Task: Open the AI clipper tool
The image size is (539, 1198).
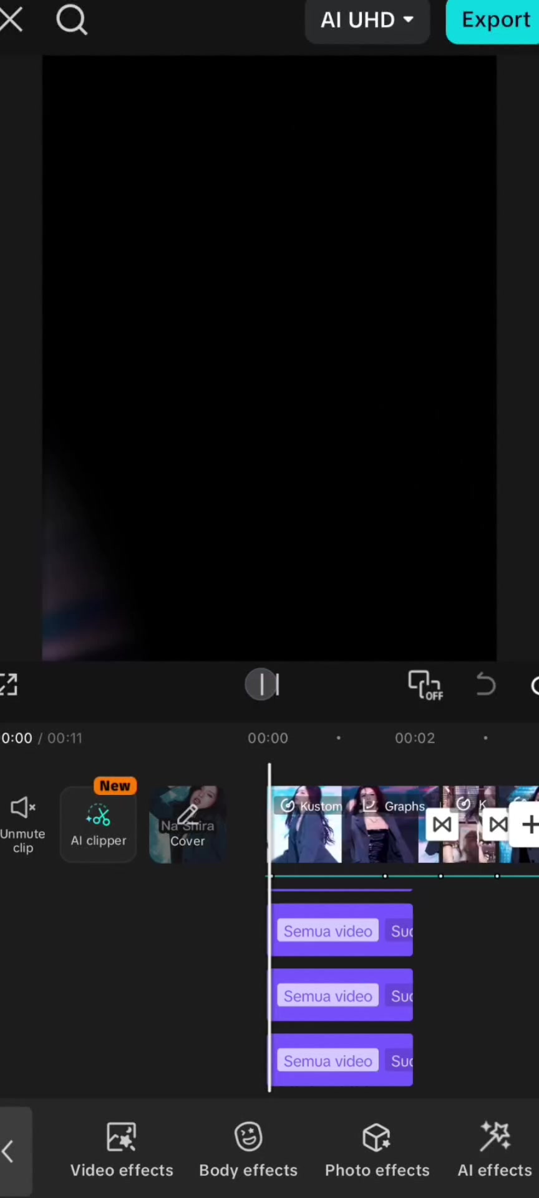Action: (99, 824)
